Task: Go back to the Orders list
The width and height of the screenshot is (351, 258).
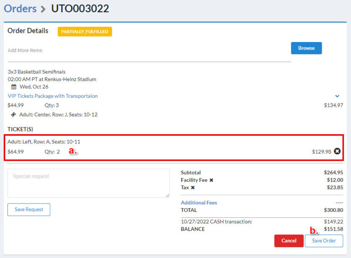Action: [20, 9]
